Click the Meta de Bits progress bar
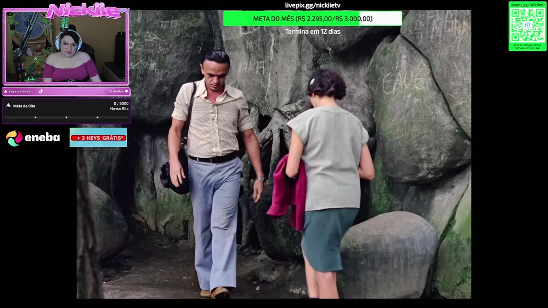Screen dimensions: 548x308 coord(66,117)
